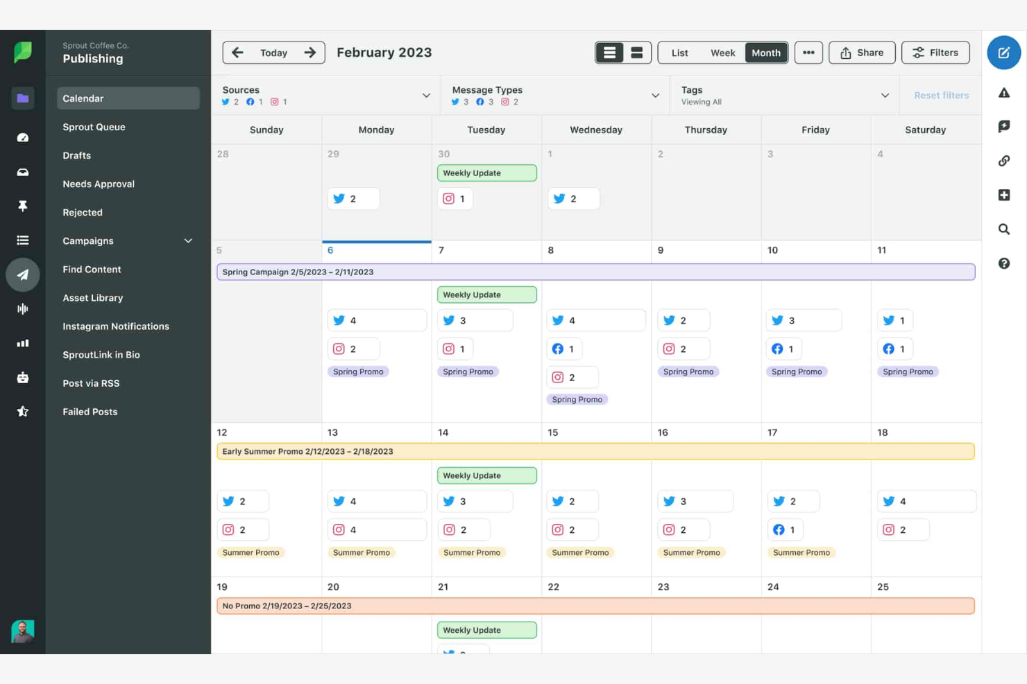The image size is (1027, 684).
Task: Switch to the Week view tab
Action: tap(722, 53)
